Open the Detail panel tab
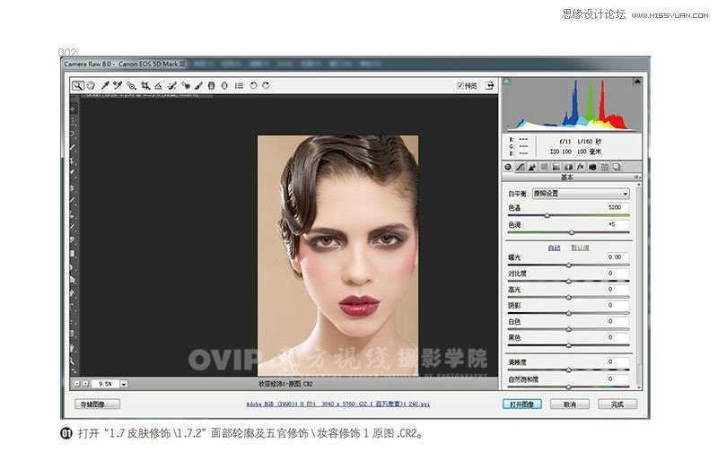 532,167
